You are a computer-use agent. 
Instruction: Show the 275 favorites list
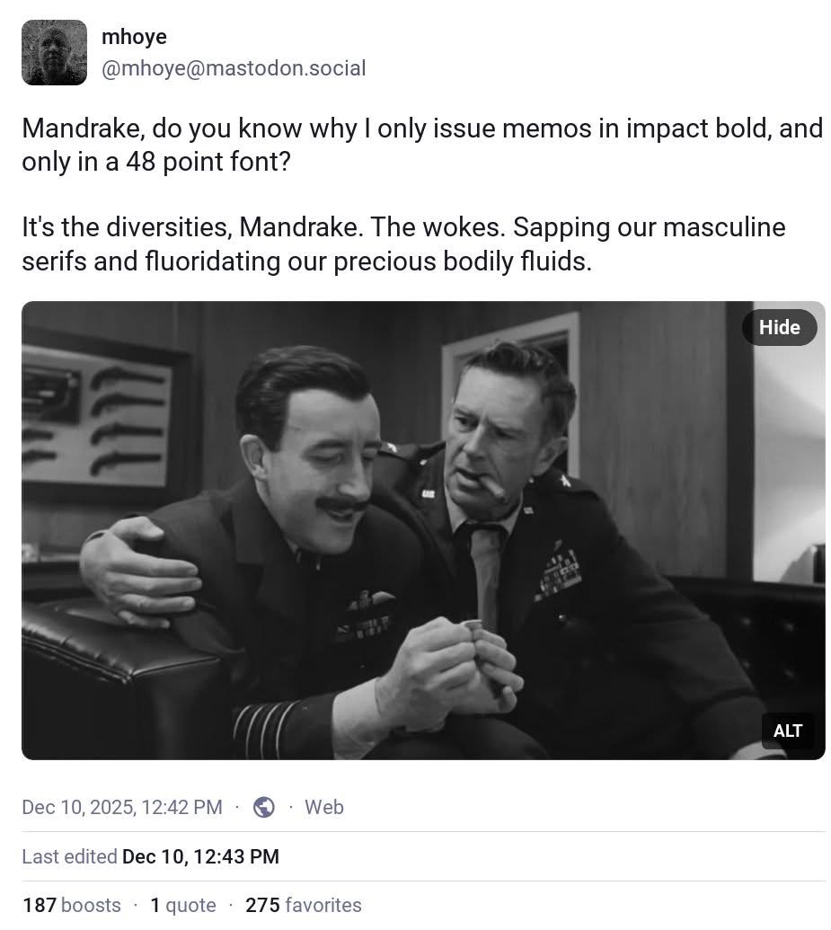tap(303, 905)
